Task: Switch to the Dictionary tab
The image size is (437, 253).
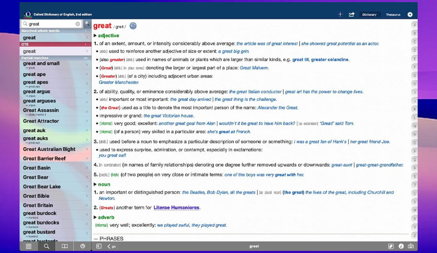Action: [369, 15]
